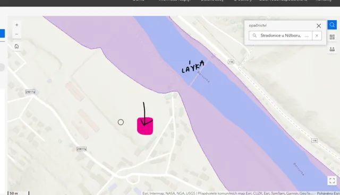The width and height of the screenshot is (340, 195).
Task: Toggle the blue search widget button
Action: tap(332, 25)
